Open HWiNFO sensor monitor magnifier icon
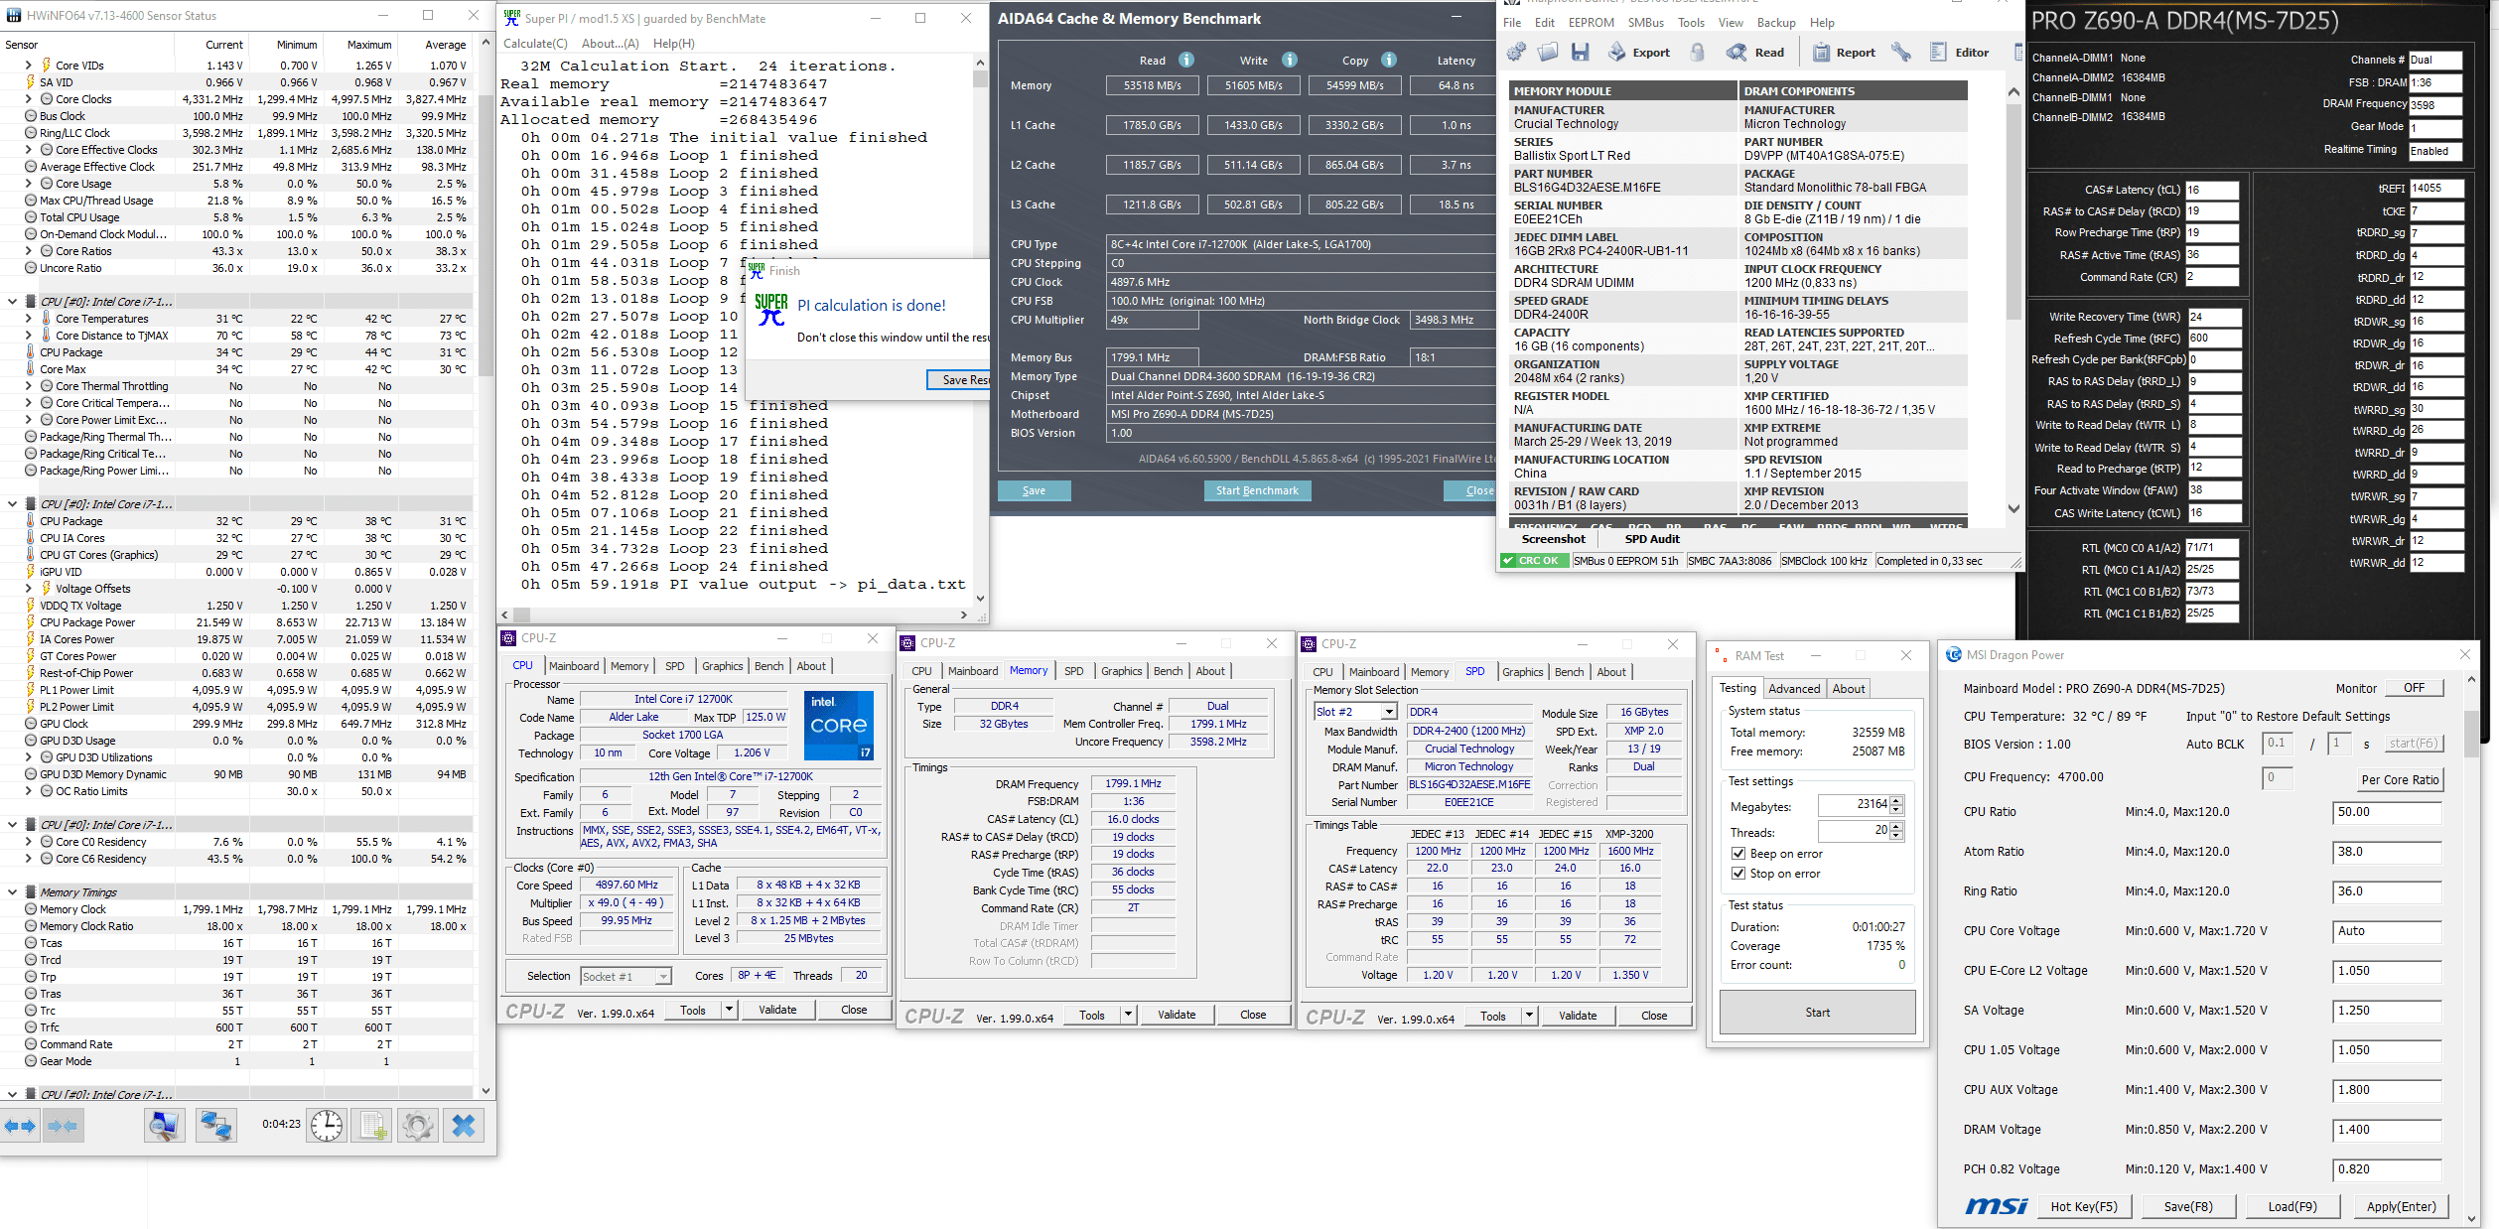Screen dimensions: 2499x1229 click(x=164, y=1125)
